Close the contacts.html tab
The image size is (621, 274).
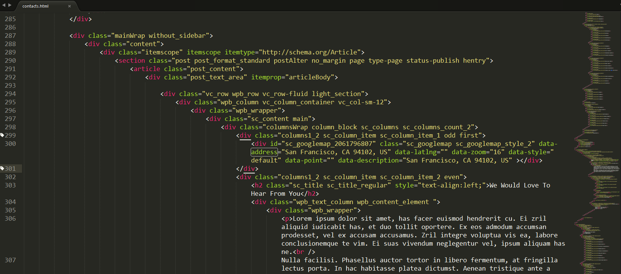[69, 6]
